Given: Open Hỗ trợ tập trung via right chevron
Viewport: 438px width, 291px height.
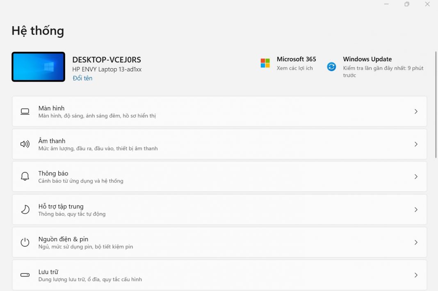Looking at the screenshot, I should point(416,209).
